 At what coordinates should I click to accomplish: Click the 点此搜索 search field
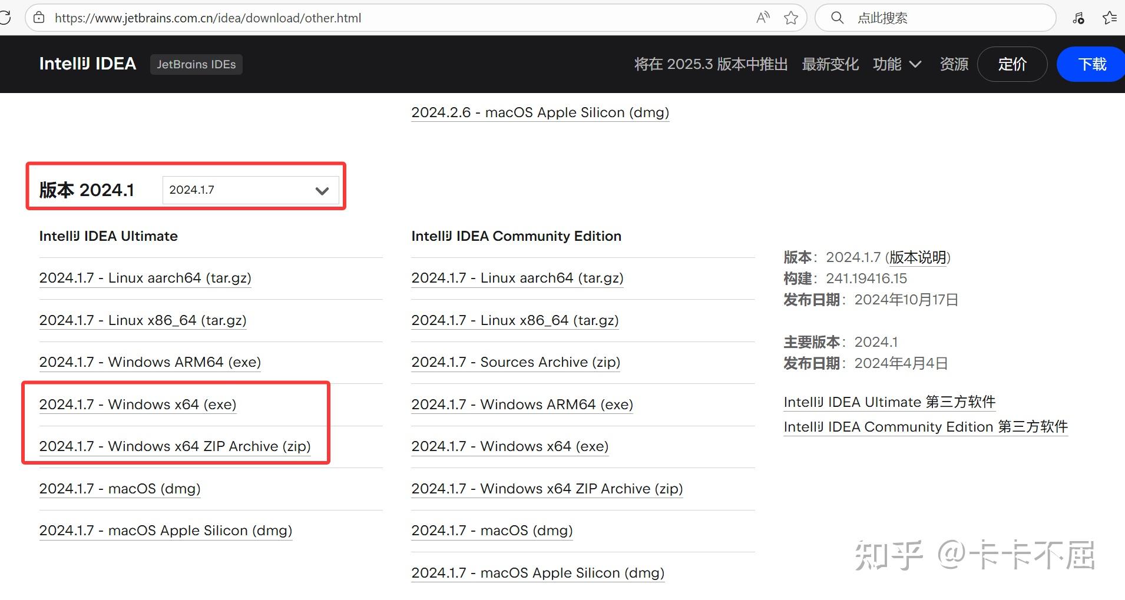(935, 18)
